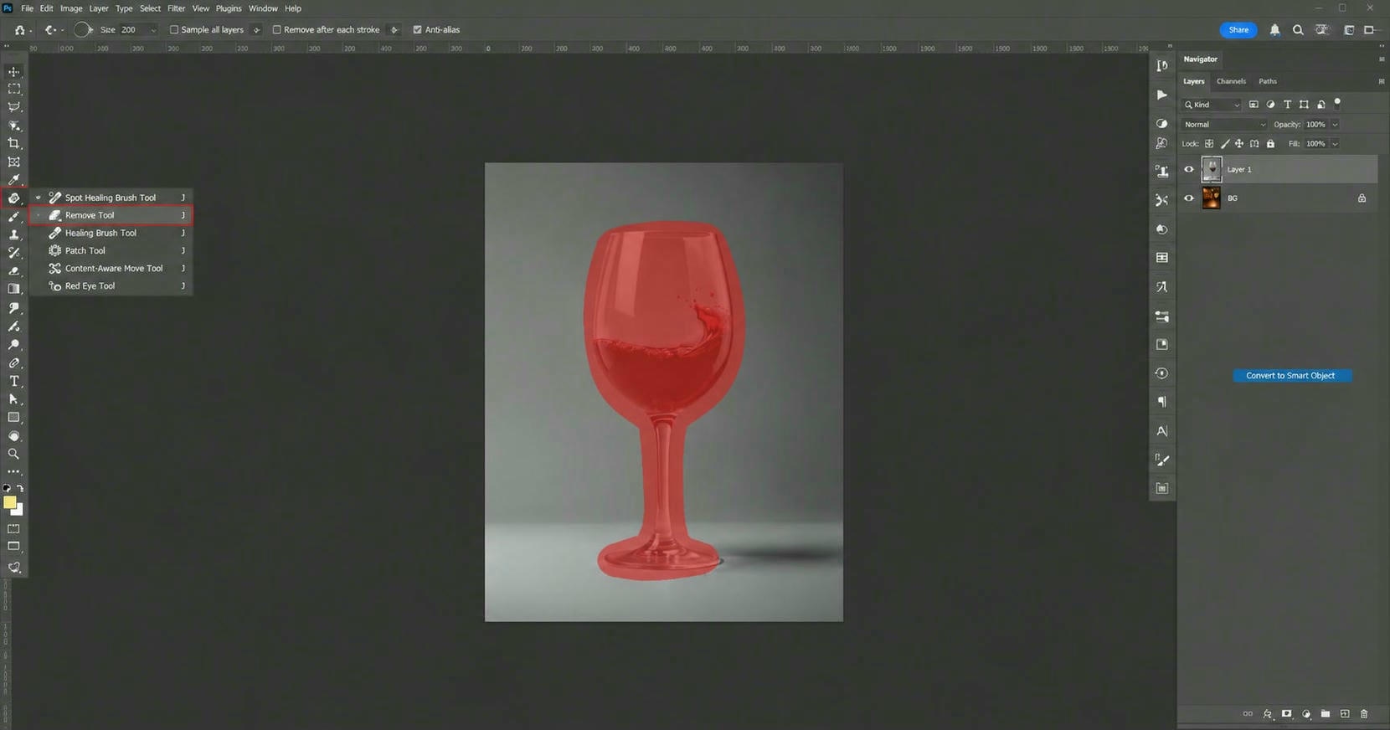
Task: Switch to the Paths tab
Action: (x=1268, y=81)
